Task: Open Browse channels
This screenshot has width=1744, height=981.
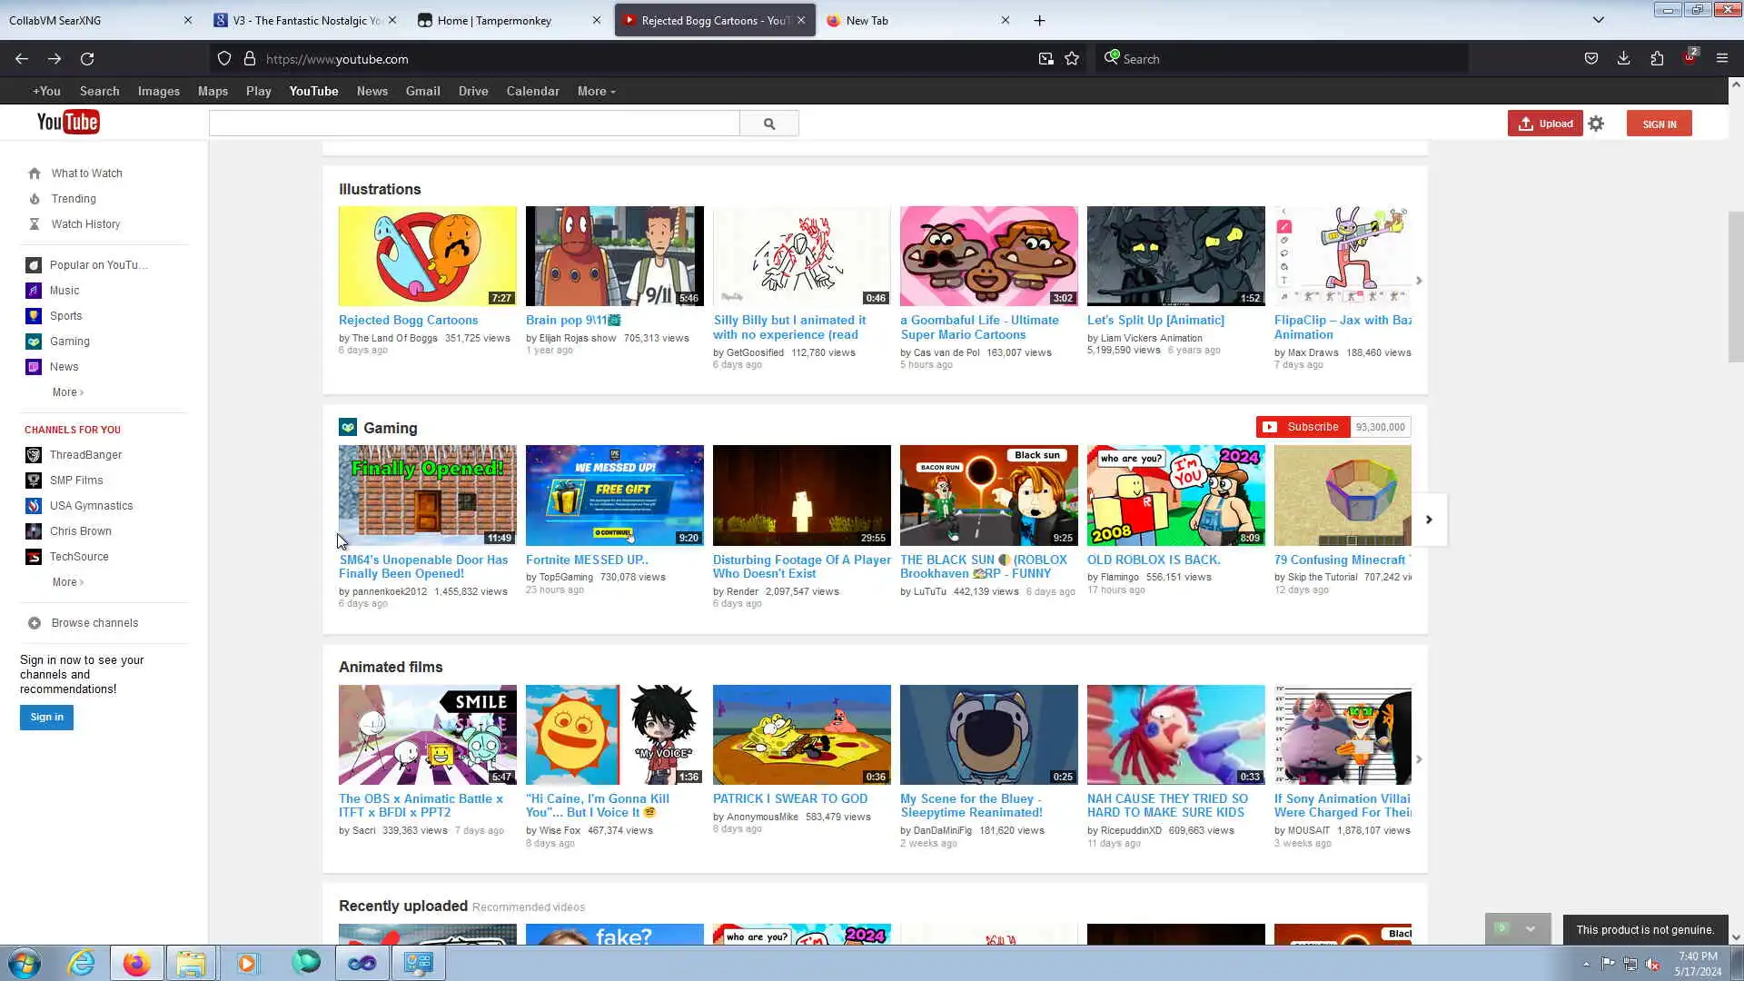Action: 94,623
